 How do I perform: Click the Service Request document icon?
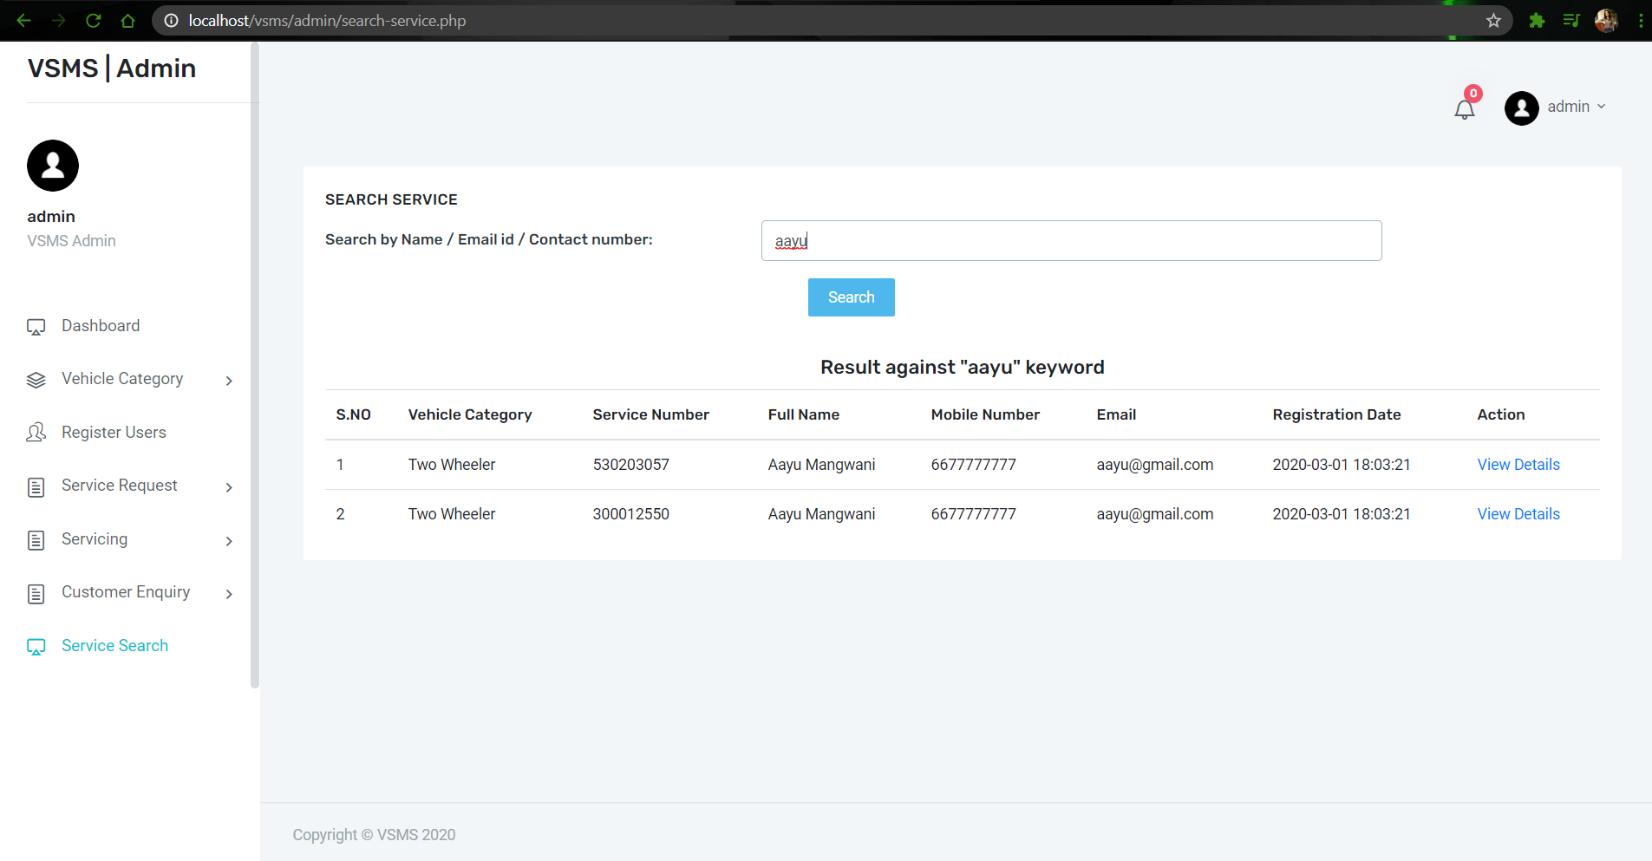pos(36,487)
